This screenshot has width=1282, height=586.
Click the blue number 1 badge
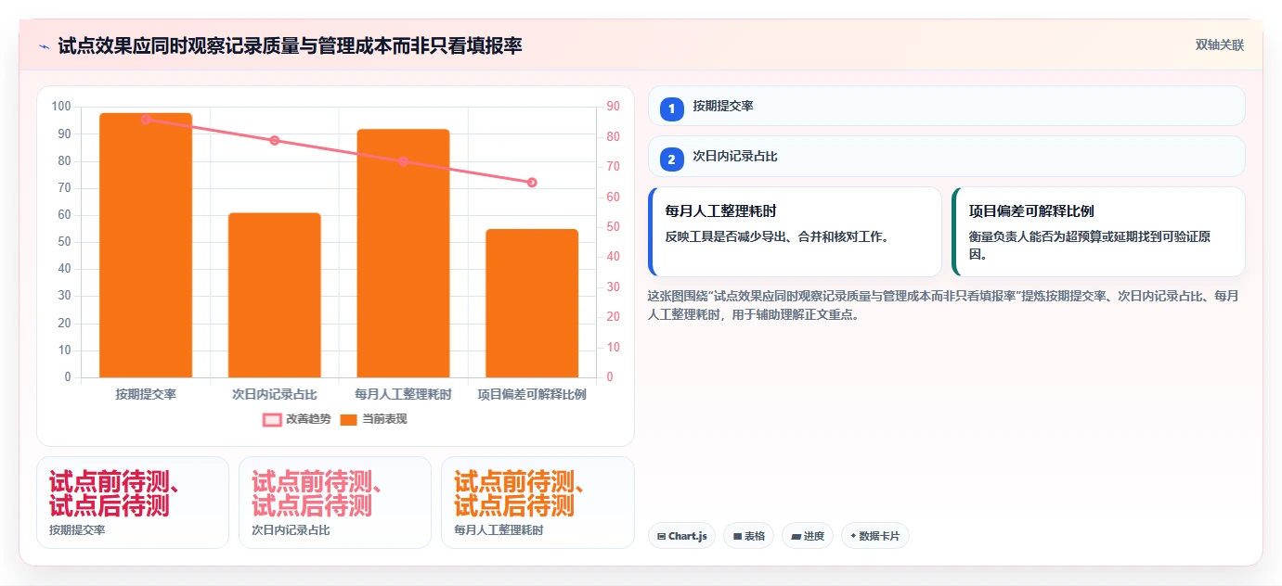672,108
